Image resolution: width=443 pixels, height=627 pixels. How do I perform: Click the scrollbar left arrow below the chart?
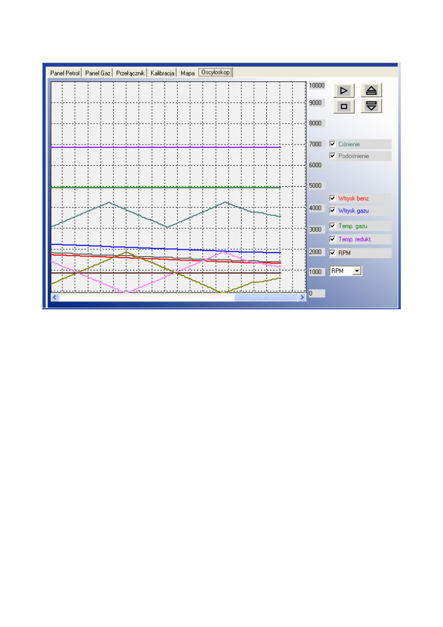55,297
